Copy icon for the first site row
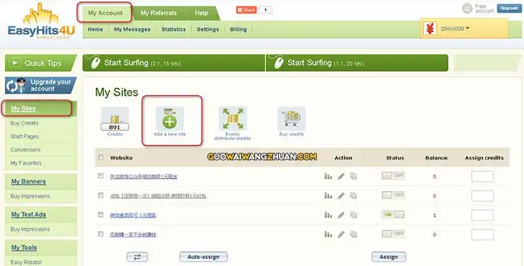 [354, 176]
